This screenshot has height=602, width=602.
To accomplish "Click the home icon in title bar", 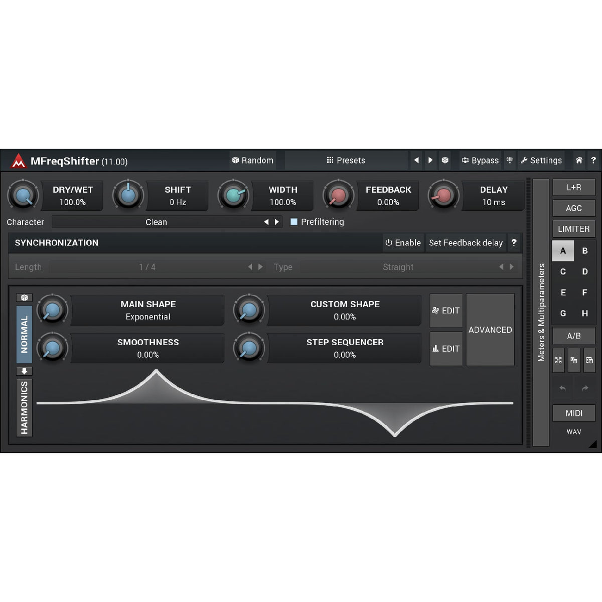I will [x=579, y=161].
